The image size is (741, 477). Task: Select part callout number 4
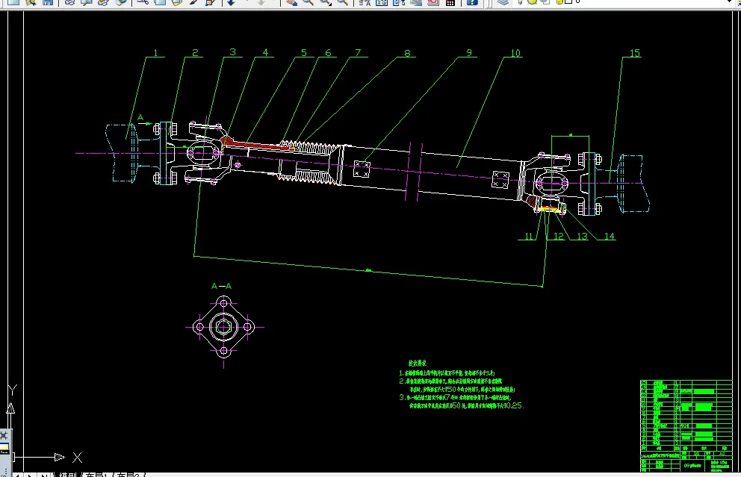(265, 52)
